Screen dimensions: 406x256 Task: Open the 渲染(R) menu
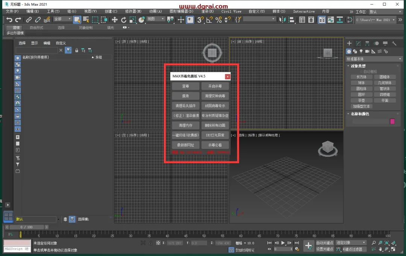pos(208,11)
